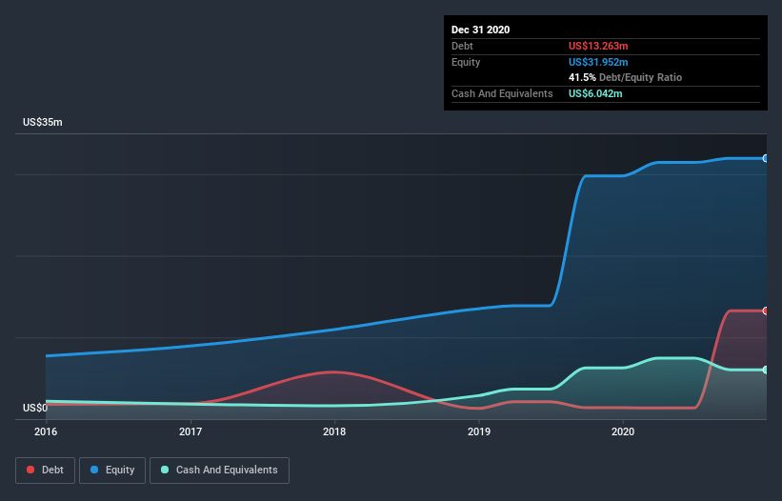Click the Debt row label in tooltip

point(462,46)
